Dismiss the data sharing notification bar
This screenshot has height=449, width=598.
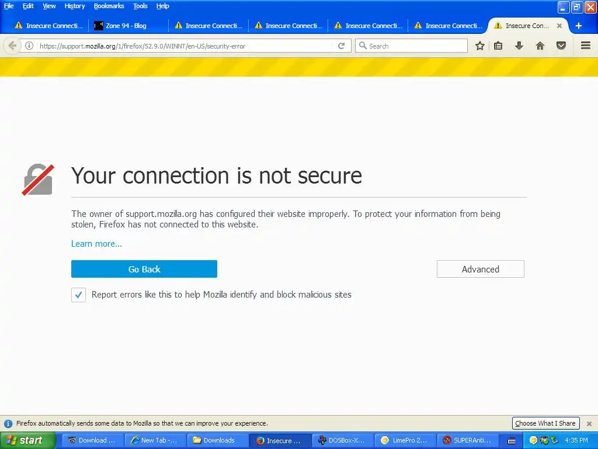click(589, 423)
